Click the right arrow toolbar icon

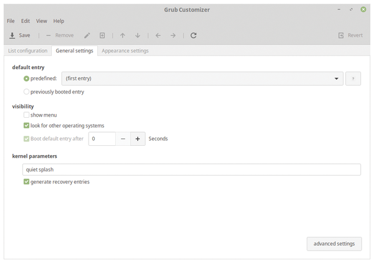[173, 36]
